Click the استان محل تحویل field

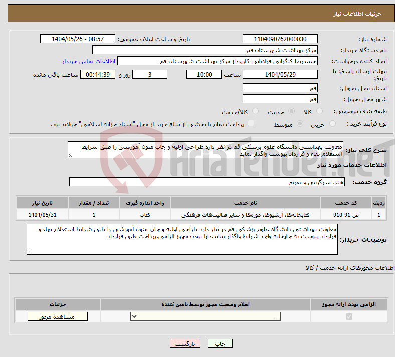pos(280,88)
